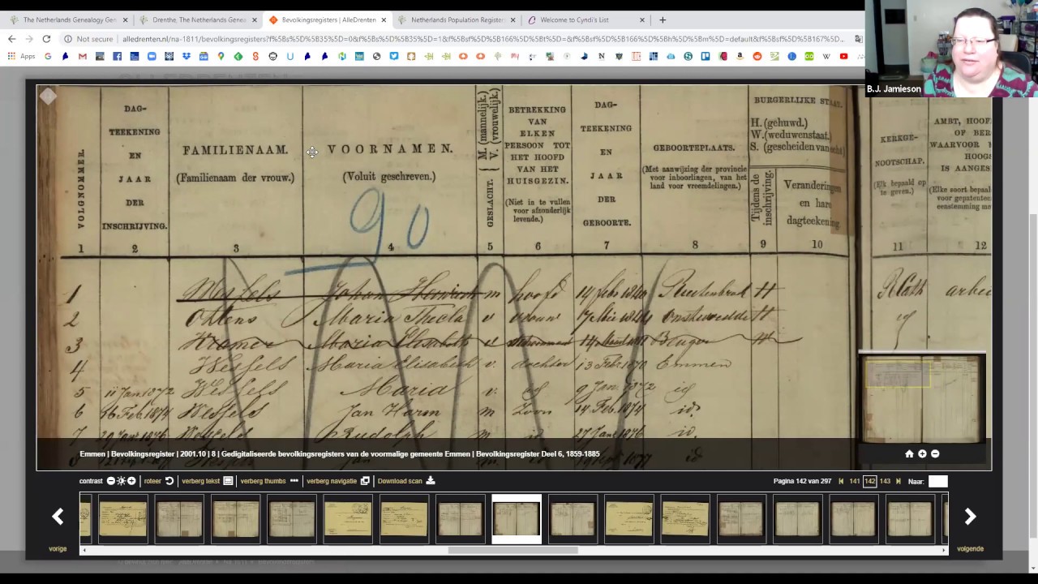Screen dimensions: 1038x584
Task: Click the navigator overview mini-map
Action: [x=922, y=399]
